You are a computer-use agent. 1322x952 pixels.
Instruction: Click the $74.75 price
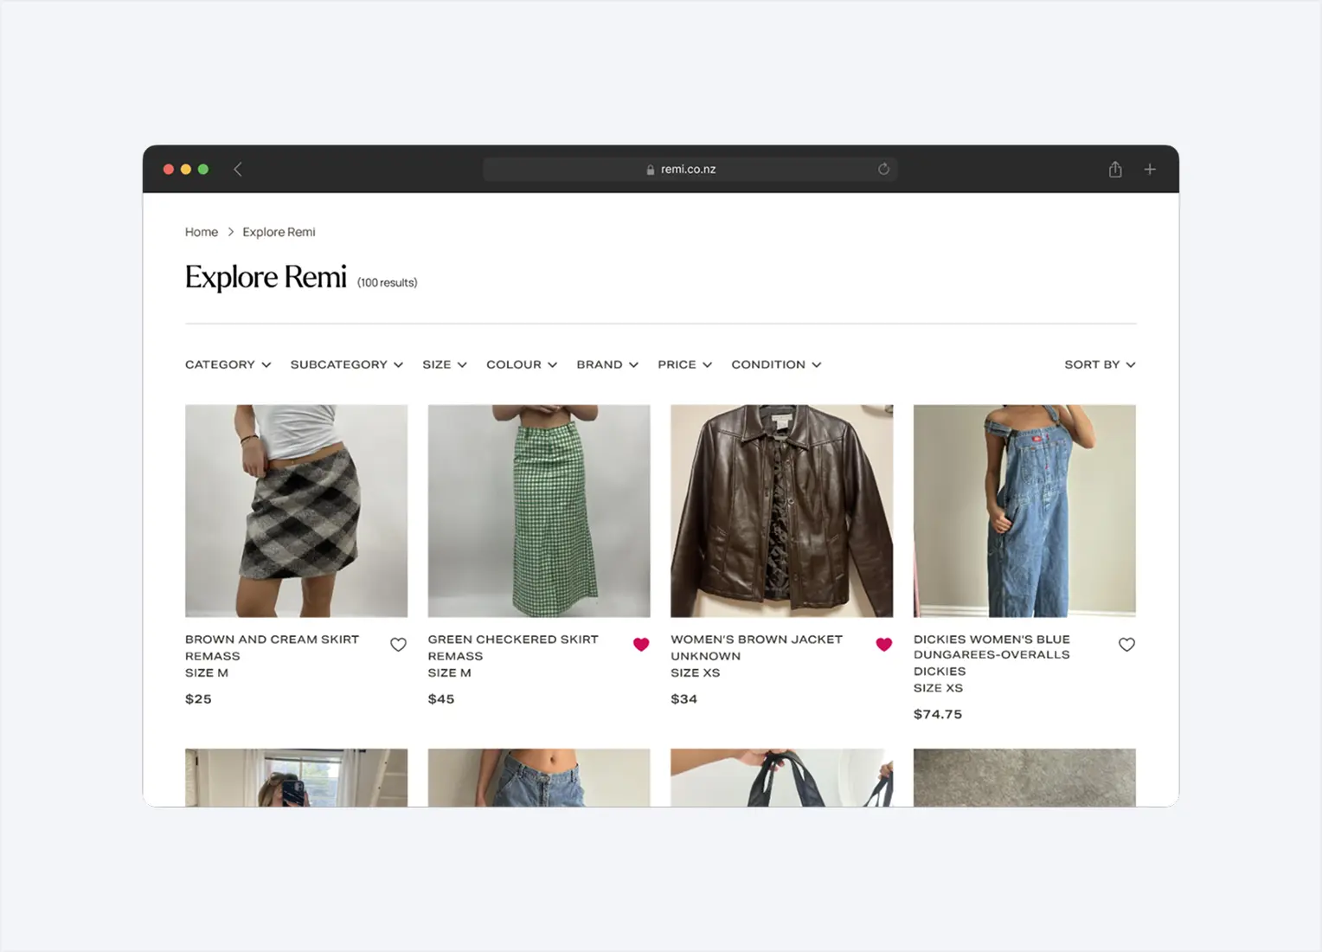point(938,715)
